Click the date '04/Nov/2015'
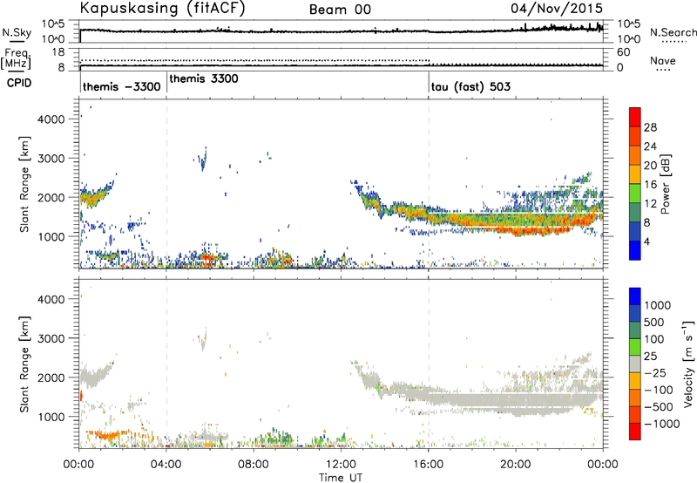Image resolution: width=697 pixels, height=483 pixels. coord(557,8)
